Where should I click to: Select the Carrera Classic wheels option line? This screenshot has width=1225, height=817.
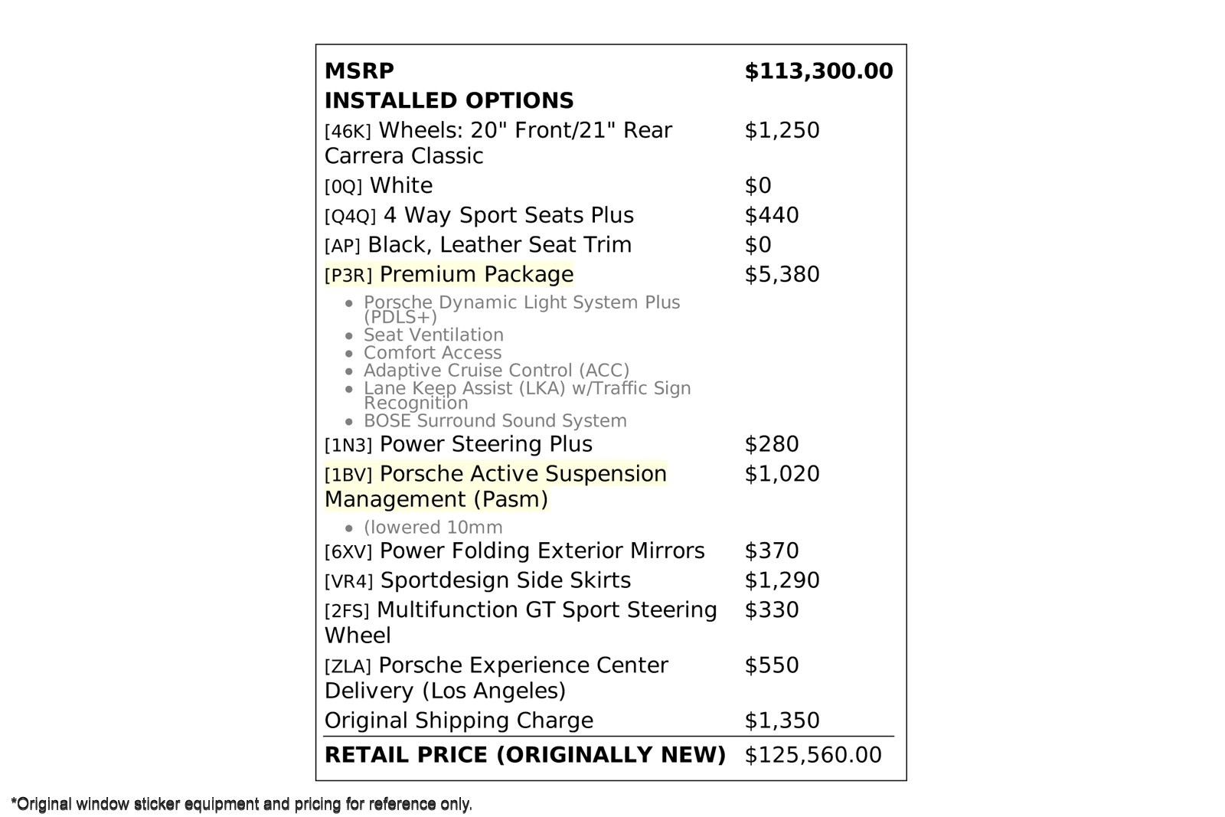498,142
